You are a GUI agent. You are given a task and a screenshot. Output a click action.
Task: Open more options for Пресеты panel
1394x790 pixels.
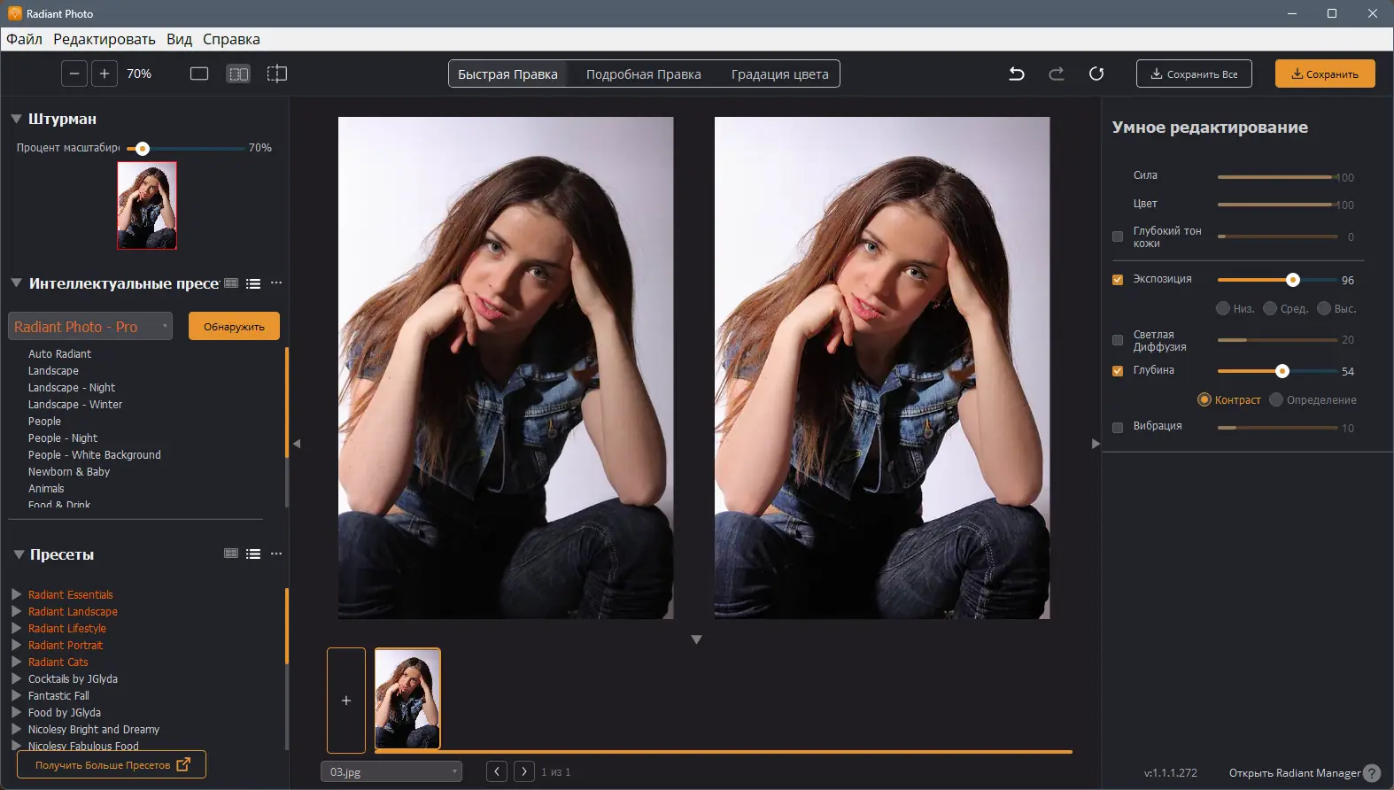coord(276,554)
